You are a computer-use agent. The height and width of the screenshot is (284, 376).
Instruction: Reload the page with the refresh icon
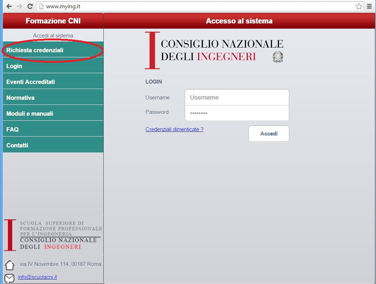(x=30, y=6)
